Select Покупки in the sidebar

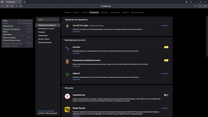[48, 32]
